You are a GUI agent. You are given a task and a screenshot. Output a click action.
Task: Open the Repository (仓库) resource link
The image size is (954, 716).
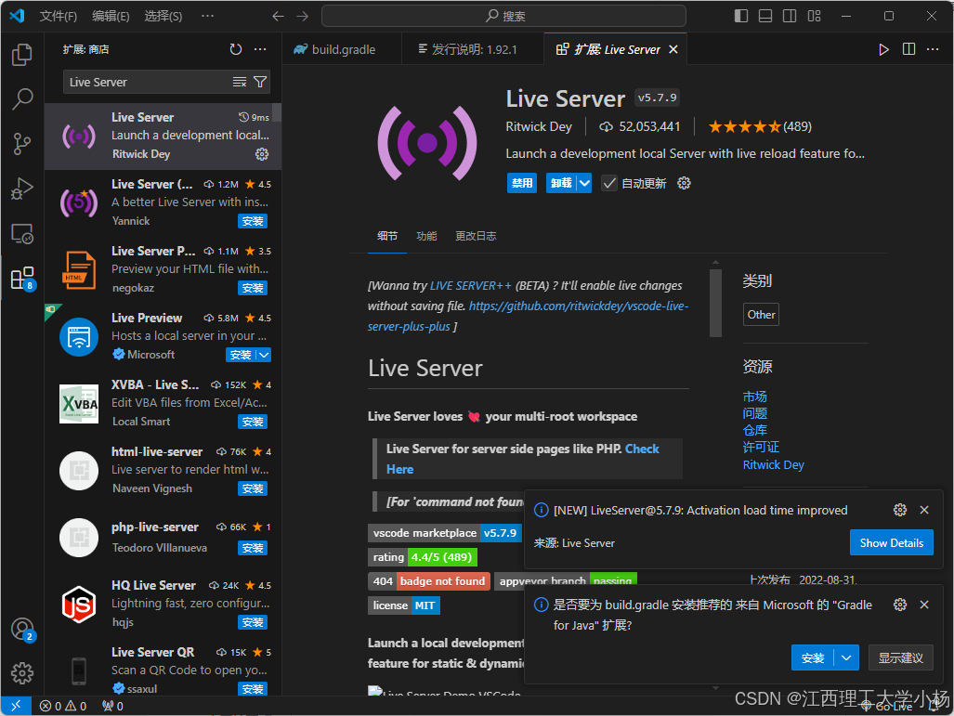[x=754, y=431]
